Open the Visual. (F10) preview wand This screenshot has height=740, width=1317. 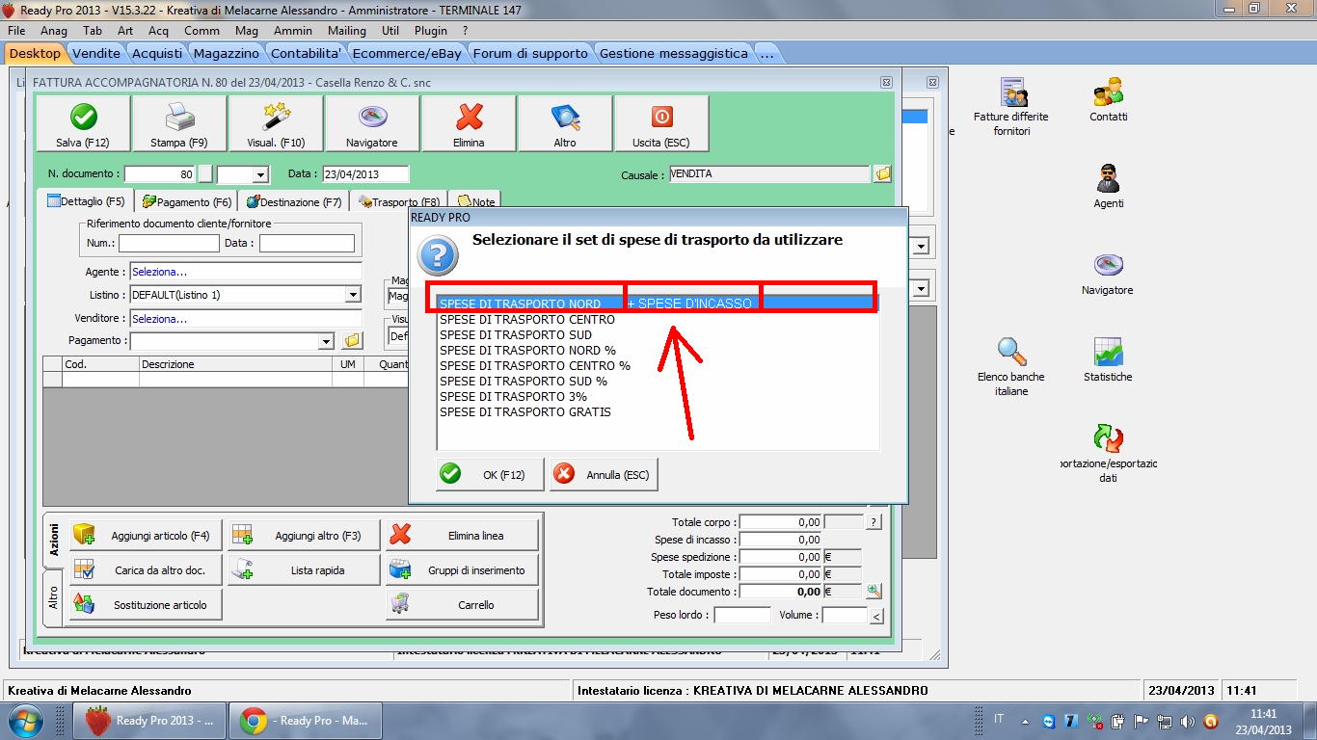[x=276, y=123]
